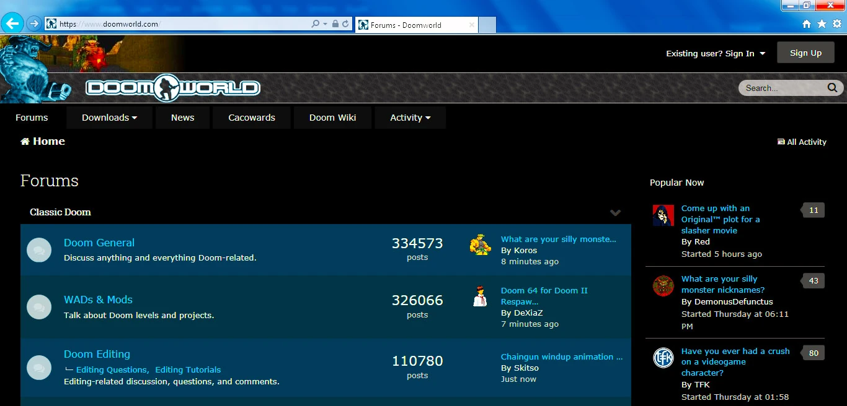
Task: Click the browser Home icon
Action: pos(807,24)
